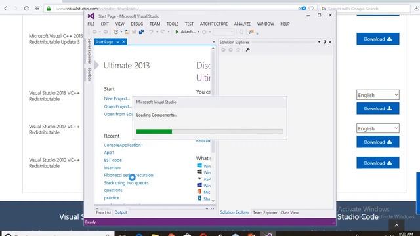This screenshot has width=420, height=236.
Task: Open the ANALYZE menu
Action: 242,24
